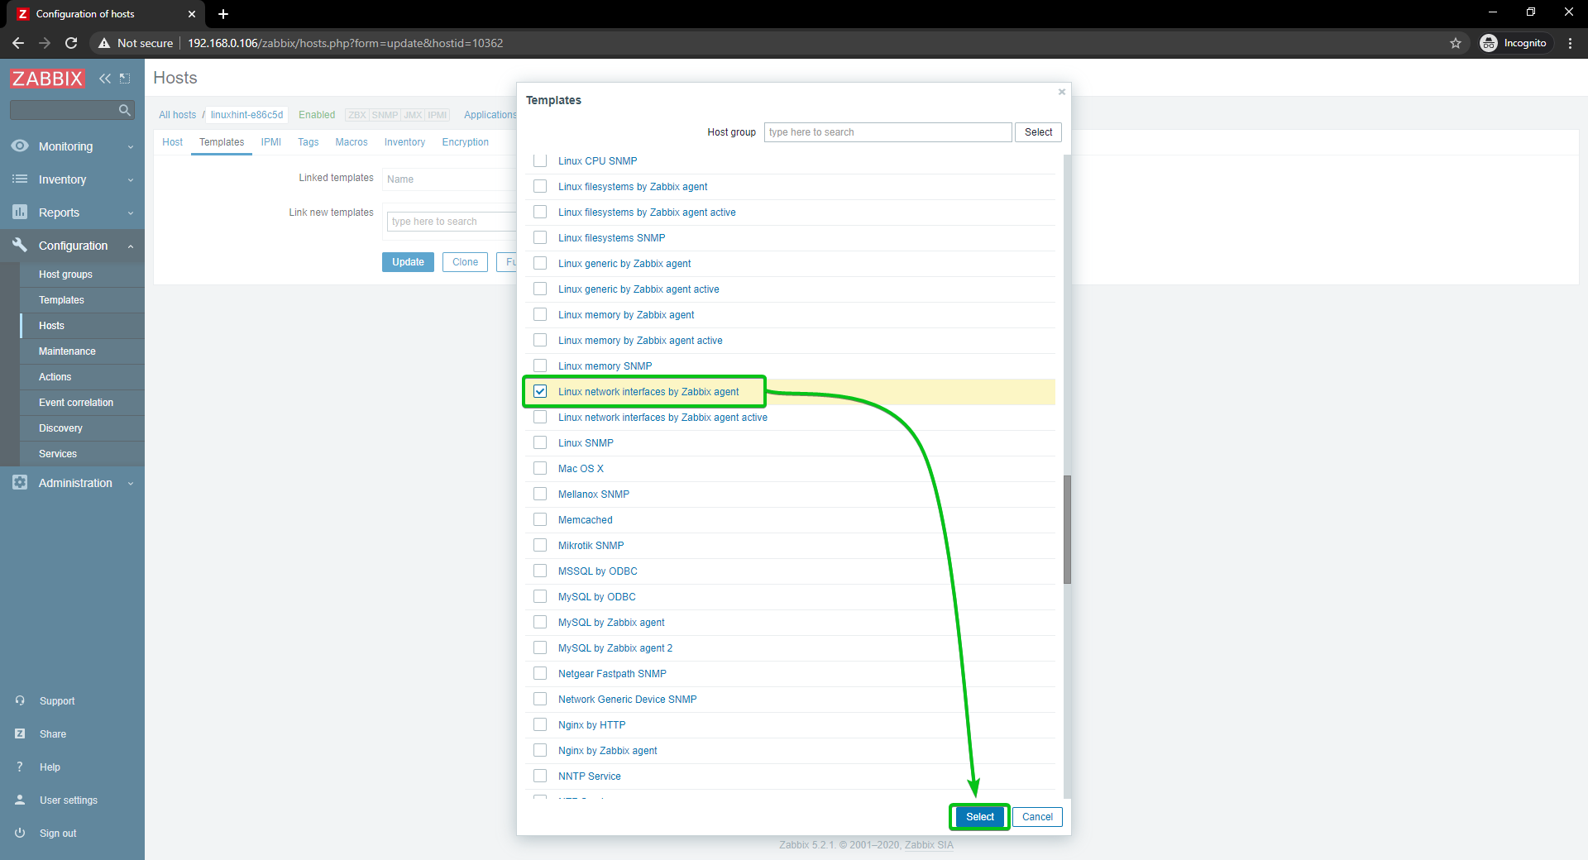Close the Templates dialog with X

point(1062,92)
